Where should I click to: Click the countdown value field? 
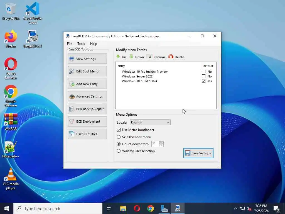pos(155,144)
